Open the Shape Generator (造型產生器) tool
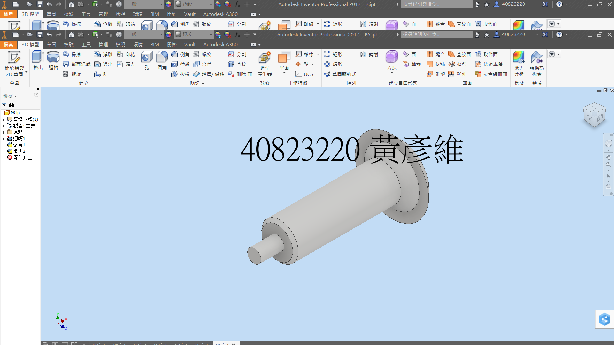This screenshot has width=614, height=345. point(264,64)
